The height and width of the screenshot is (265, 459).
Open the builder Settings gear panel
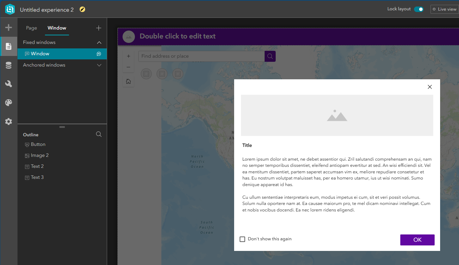[9, 121]
